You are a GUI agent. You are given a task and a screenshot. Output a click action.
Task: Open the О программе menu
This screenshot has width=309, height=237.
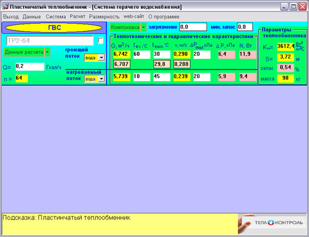(164, 16)
